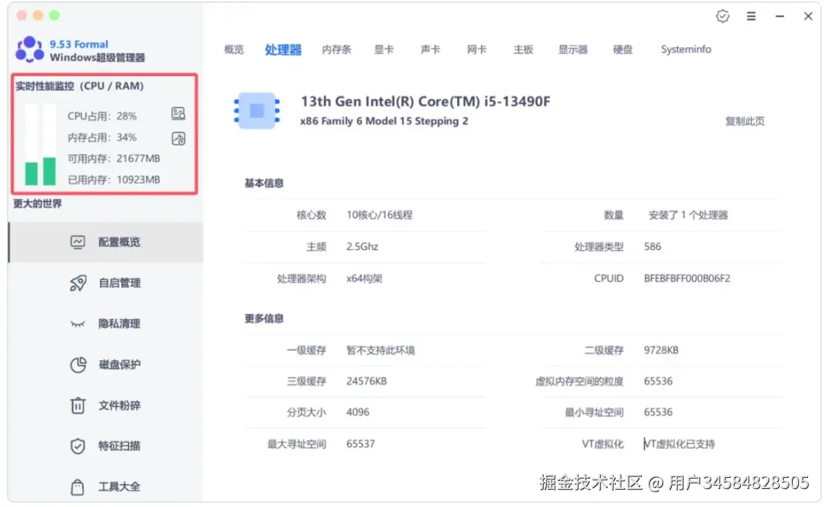
Task: Open 隐私清理 in the sidebar
Action: point(106,323)
